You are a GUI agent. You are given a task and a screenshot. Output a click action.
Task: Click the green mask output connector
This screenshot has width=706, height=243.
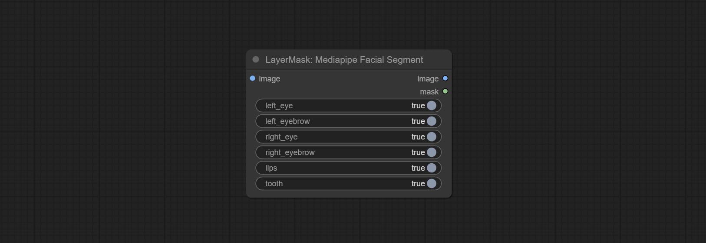[445, 91]
